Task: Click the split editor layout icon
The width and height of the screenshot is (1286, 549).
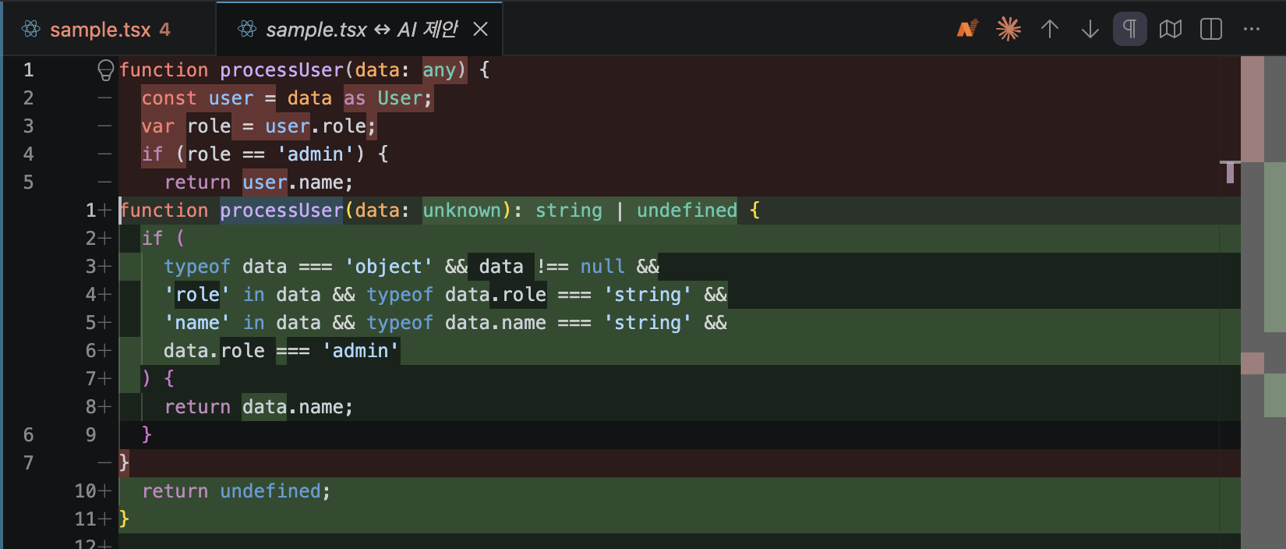Action: tap(1211, 30)
